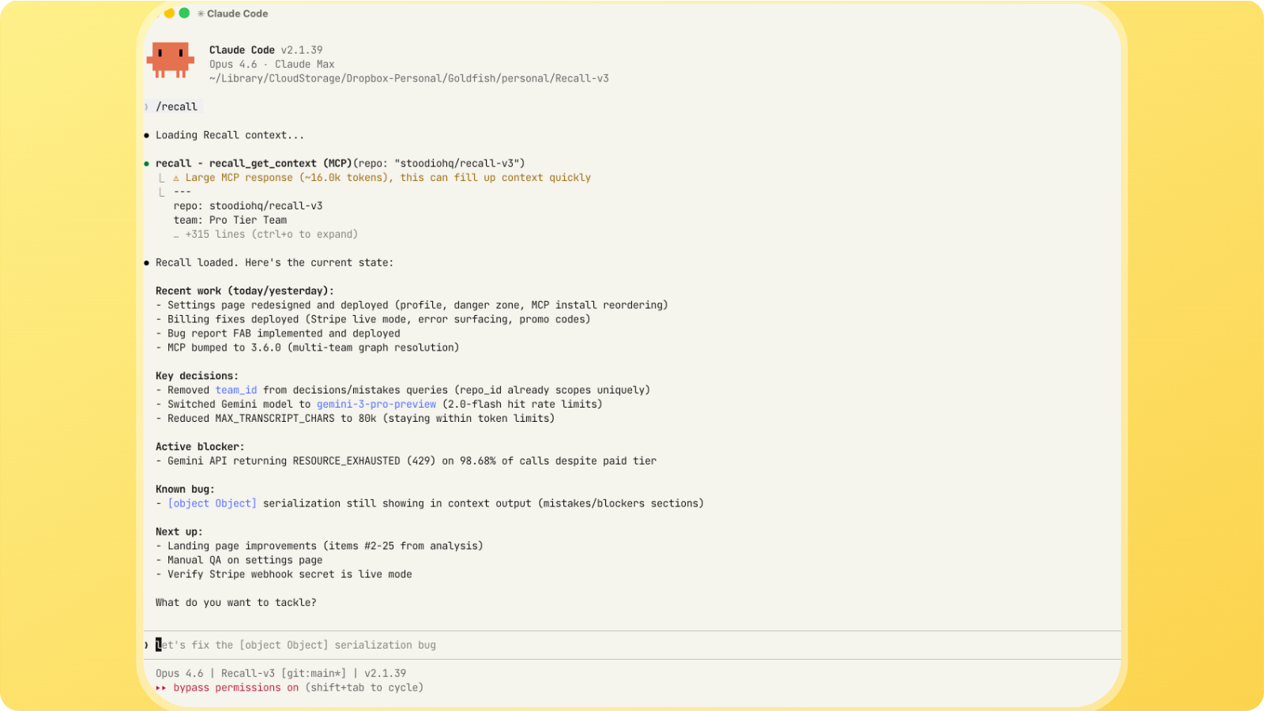Click the 'Reduced MAX_TRANSCRIPT_CHARS to 80k' line
This screenshot has height=711, width=1264.
pos(355,419)
